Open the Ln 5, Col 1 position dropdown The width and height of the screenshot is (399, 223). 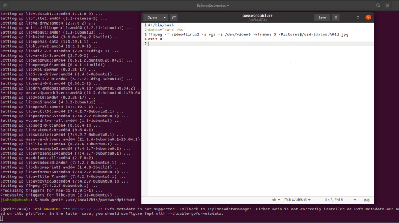pos(341,200)
